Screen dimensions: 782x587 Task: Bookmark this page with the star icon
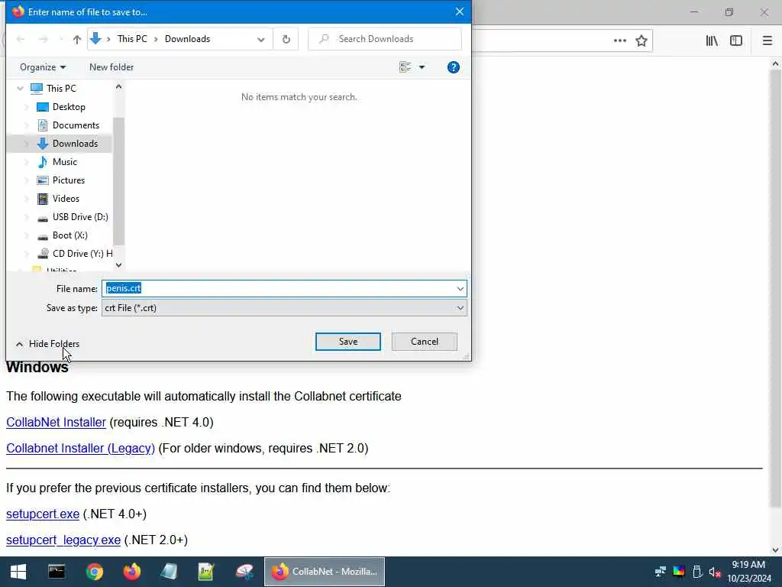pyautogui.click(x=641, y=41)
